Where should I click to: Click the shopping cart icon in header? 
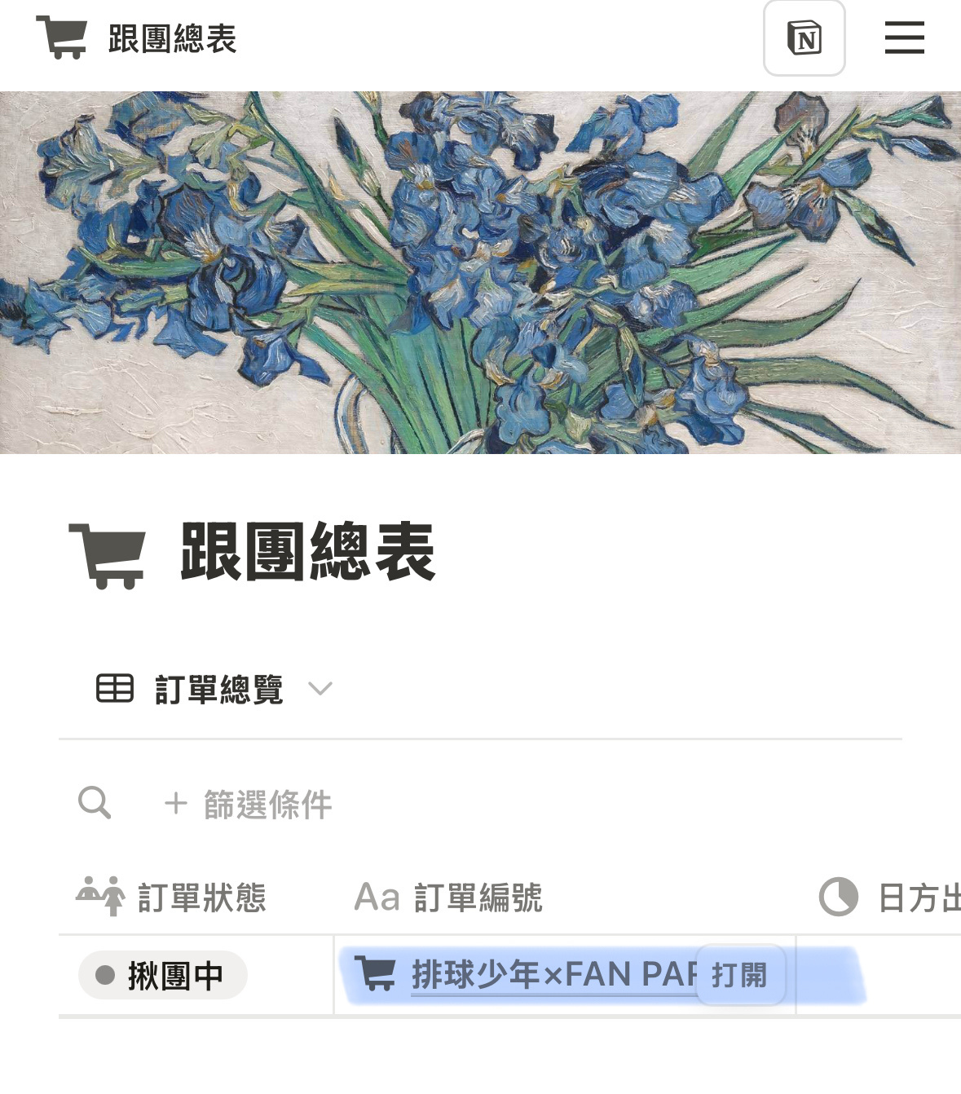click(x=61, y=37)
